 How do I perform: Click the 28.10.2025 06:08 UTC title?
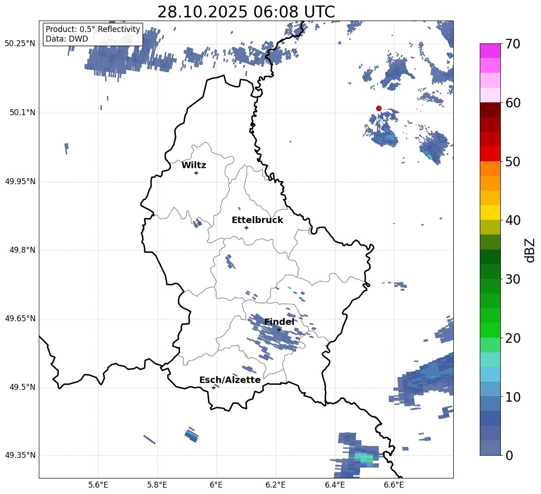point(246,12)
